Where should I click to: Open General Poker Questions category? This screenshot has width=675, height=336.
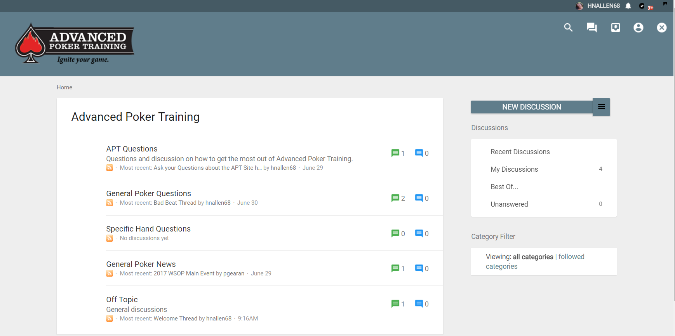click(149, 193)
